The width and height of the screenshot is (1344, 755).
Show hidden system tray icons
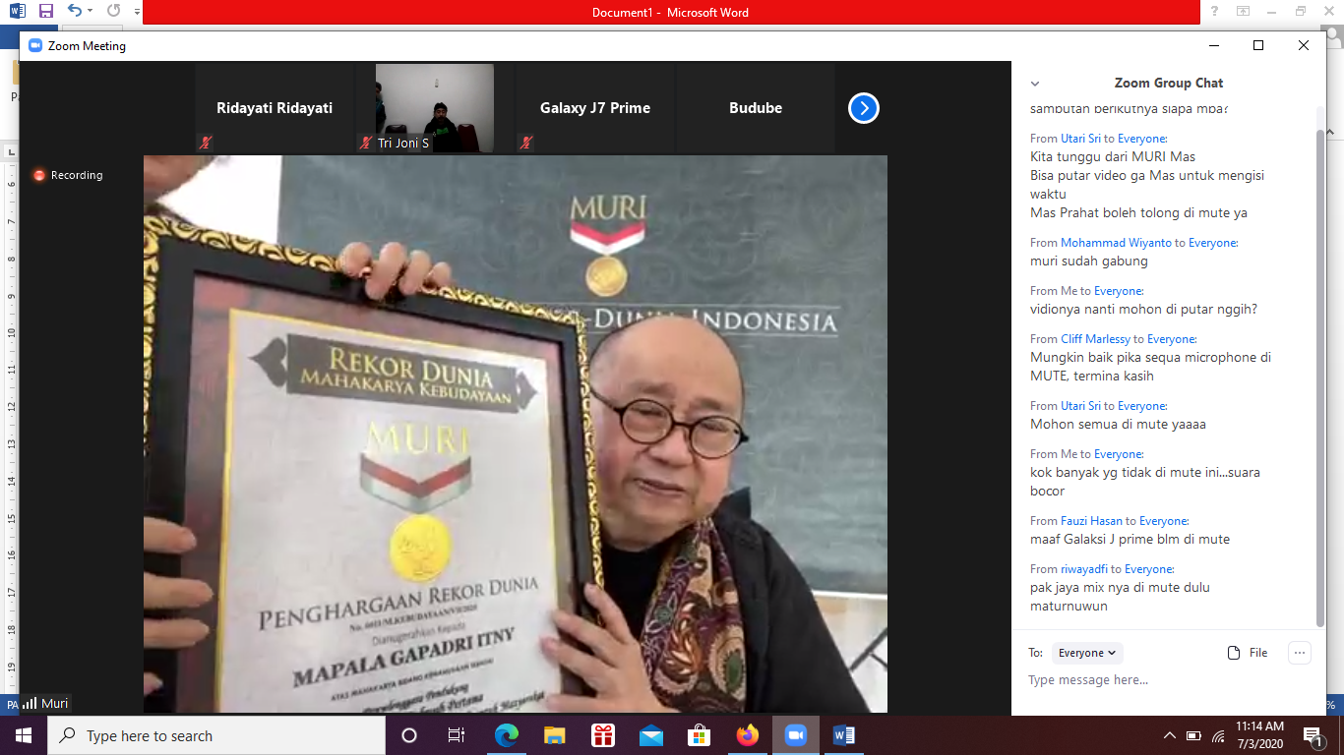click(1170, 735)
